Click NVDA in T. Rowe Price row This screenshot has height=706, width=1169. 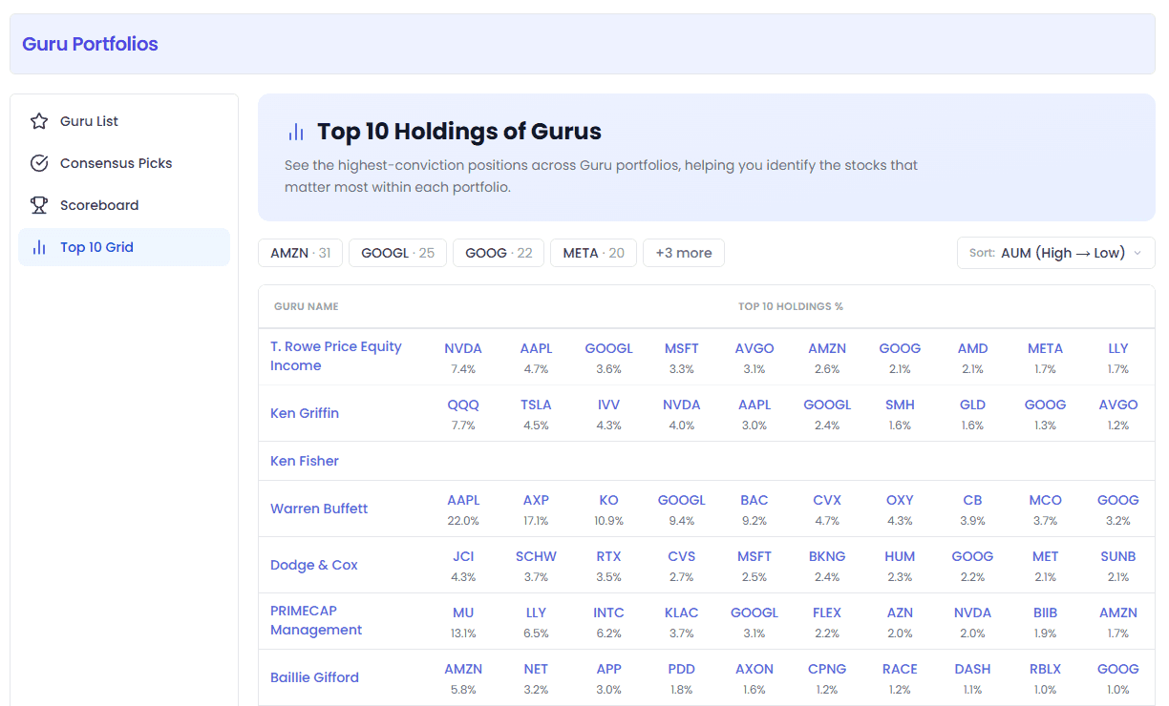(463, 348)
